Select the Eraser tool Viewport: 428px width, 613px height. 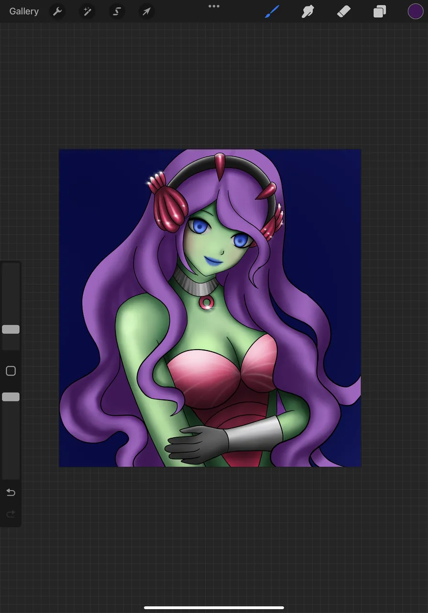tap(344, 11)
